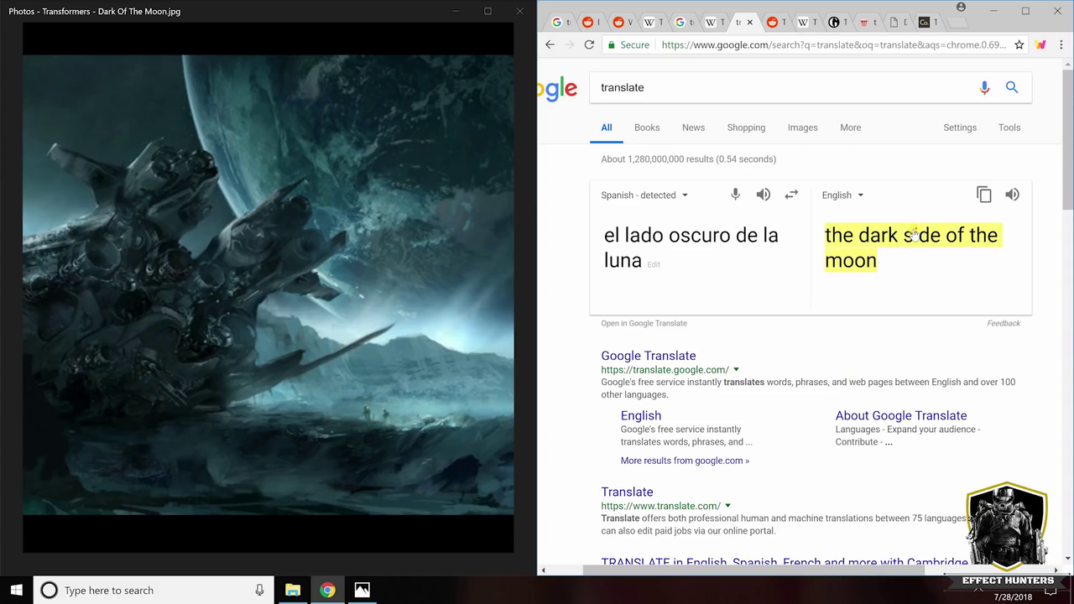Screen dimensions: 1074x604
Task: Click the Google search input field
Action: pyautogui.click(x=780, y=87)
